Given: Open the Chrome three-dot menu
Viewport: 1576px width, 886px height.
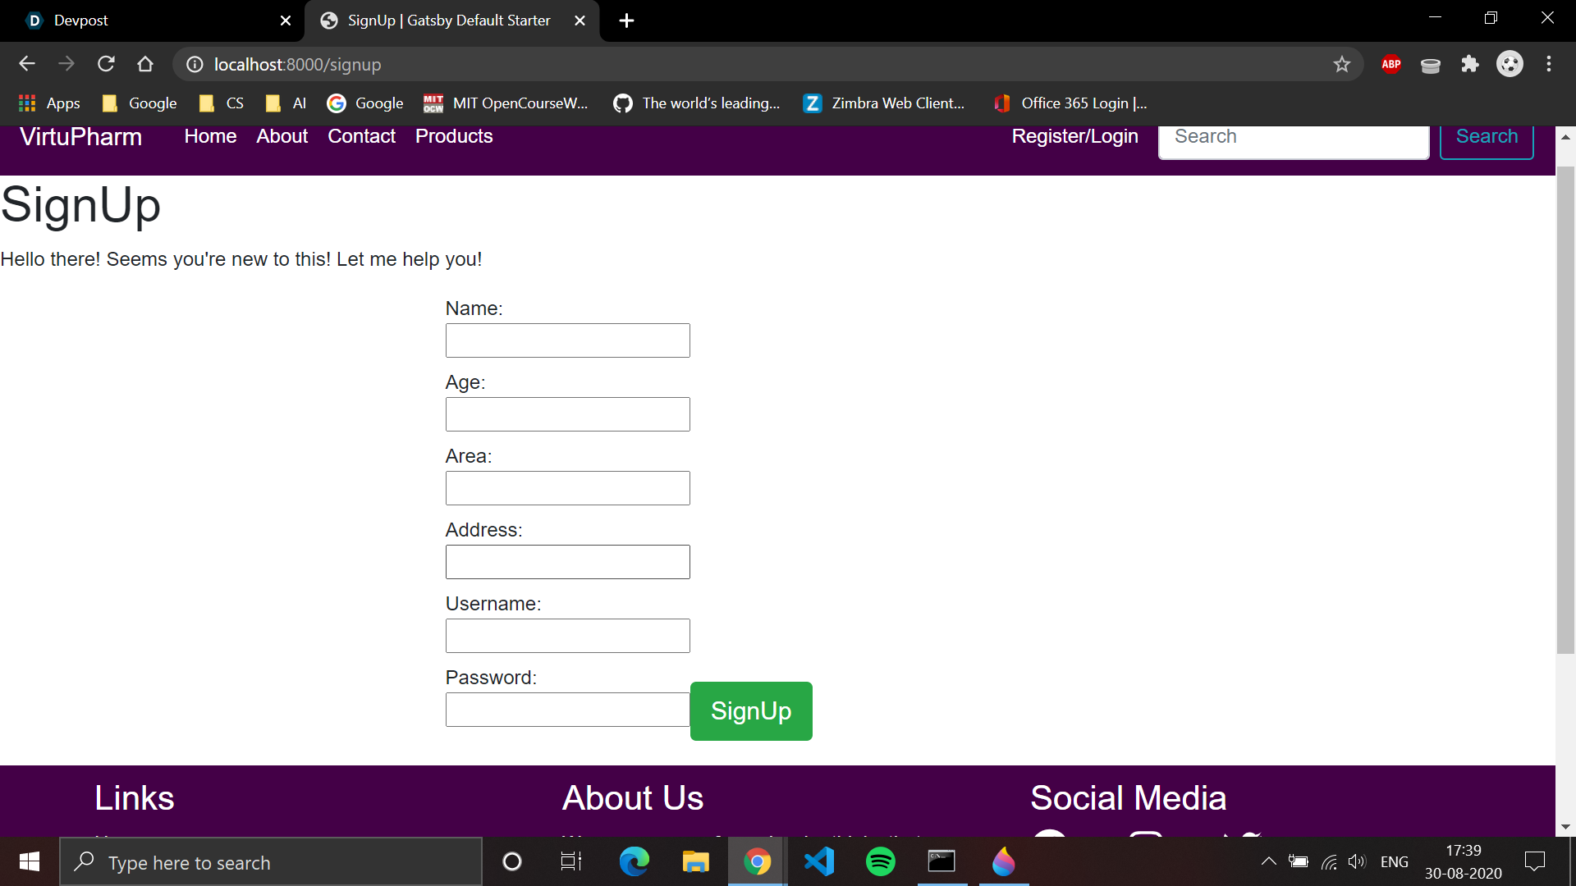Looking at the screenshot, I should tap(1548, 64).
